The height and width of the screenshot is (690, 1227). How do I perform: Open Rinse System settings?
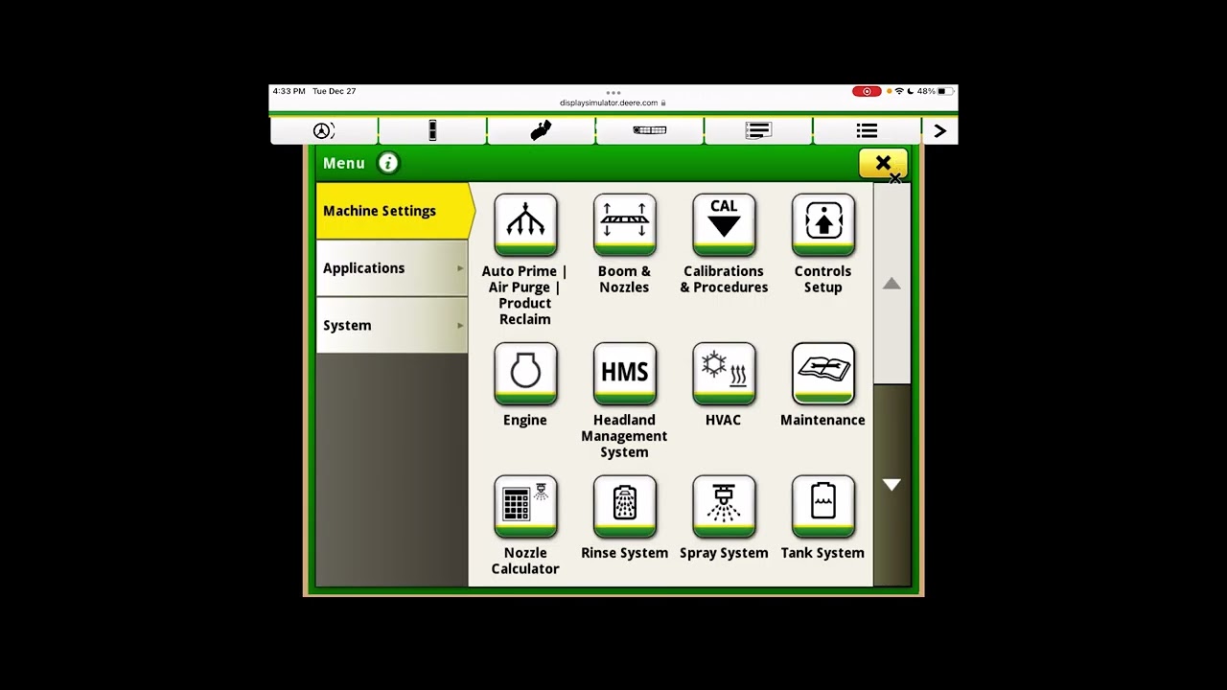coord(624,507)
